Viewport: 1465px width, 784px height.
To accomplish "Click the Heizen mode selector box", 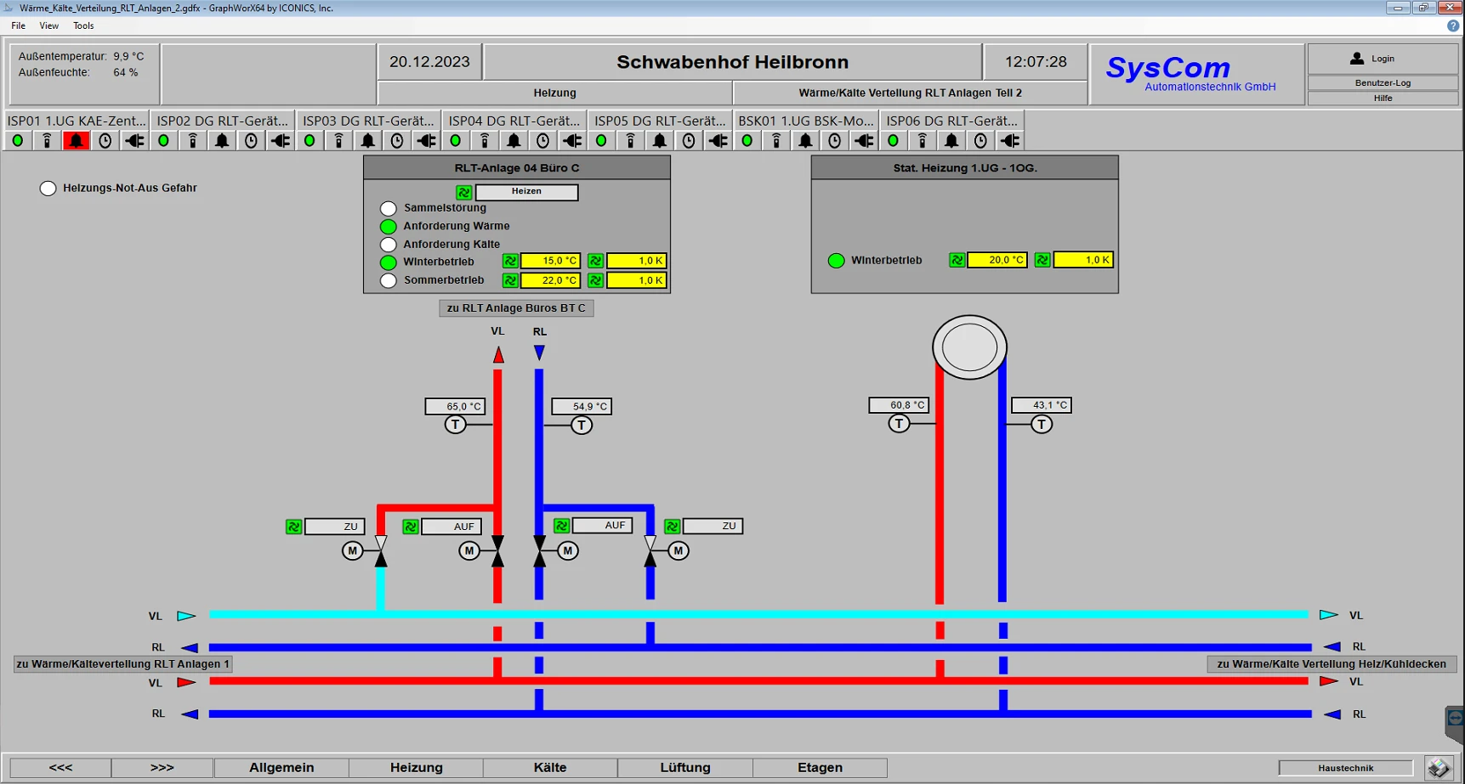I will click(526, 192).
